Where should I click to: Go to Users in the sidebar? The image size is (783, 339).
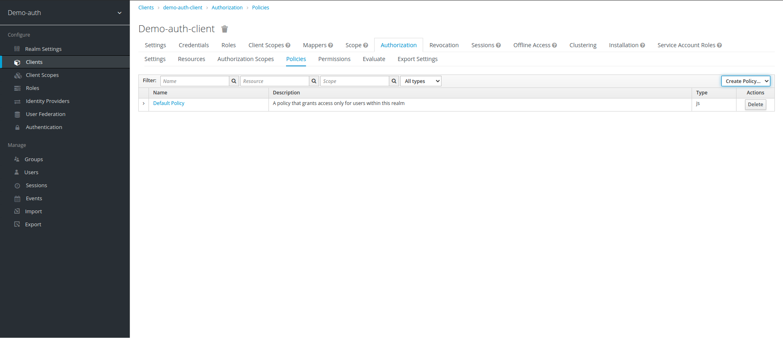coord(31,173)
